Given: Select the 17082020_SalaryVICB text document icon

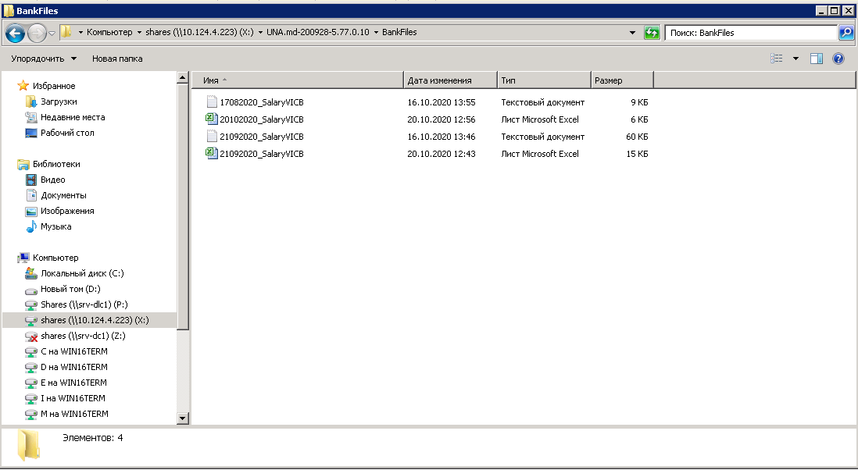Looking at the screenshot, I should coord(212,102).
